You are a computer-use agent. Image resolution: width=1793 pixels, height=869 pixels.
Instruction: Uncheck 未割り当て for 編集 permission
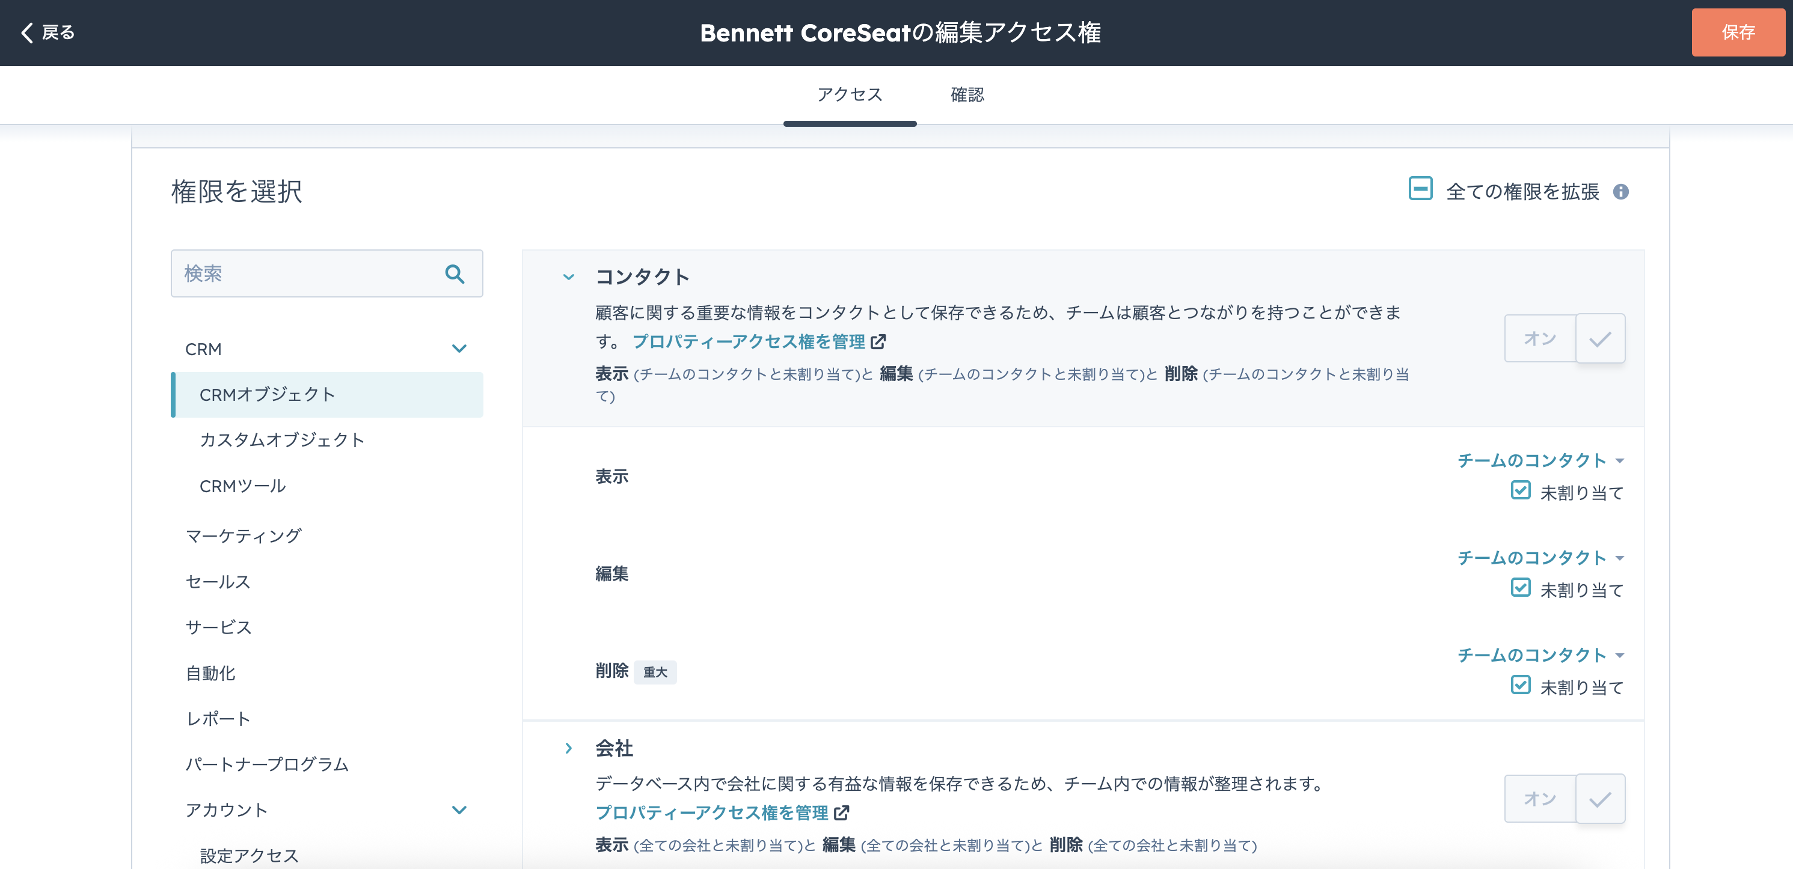tap(1521, 588)
